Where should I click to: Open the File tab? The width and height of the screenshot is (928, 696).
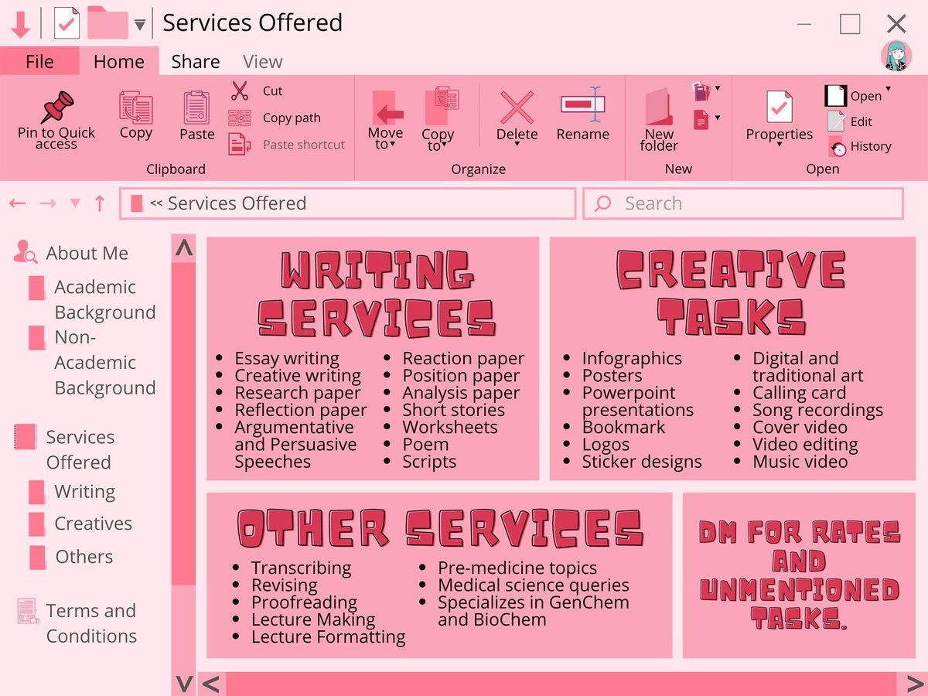39,61
